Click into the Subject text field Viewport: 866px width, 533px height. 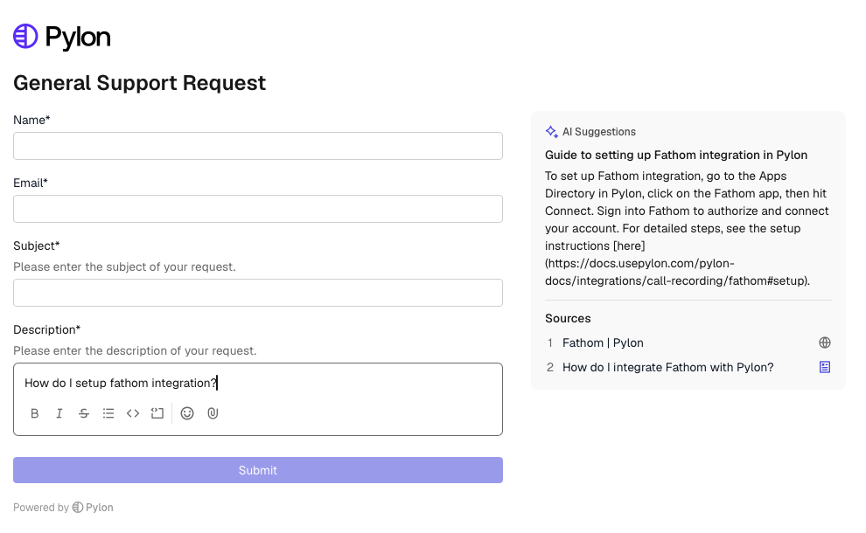[x=258, y=293]
